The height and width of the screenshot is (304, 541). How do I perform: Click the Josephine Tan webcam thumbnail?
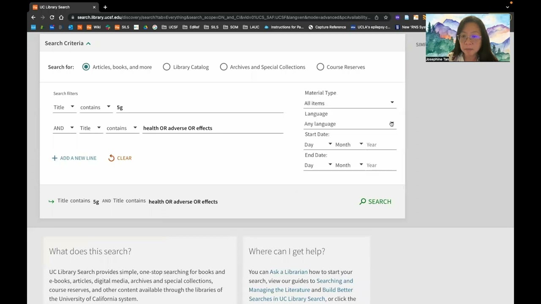click(468, 38)
